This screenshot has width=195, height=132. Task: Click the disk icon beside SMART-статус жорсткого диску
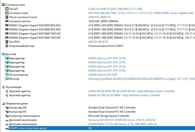[7, 128]
